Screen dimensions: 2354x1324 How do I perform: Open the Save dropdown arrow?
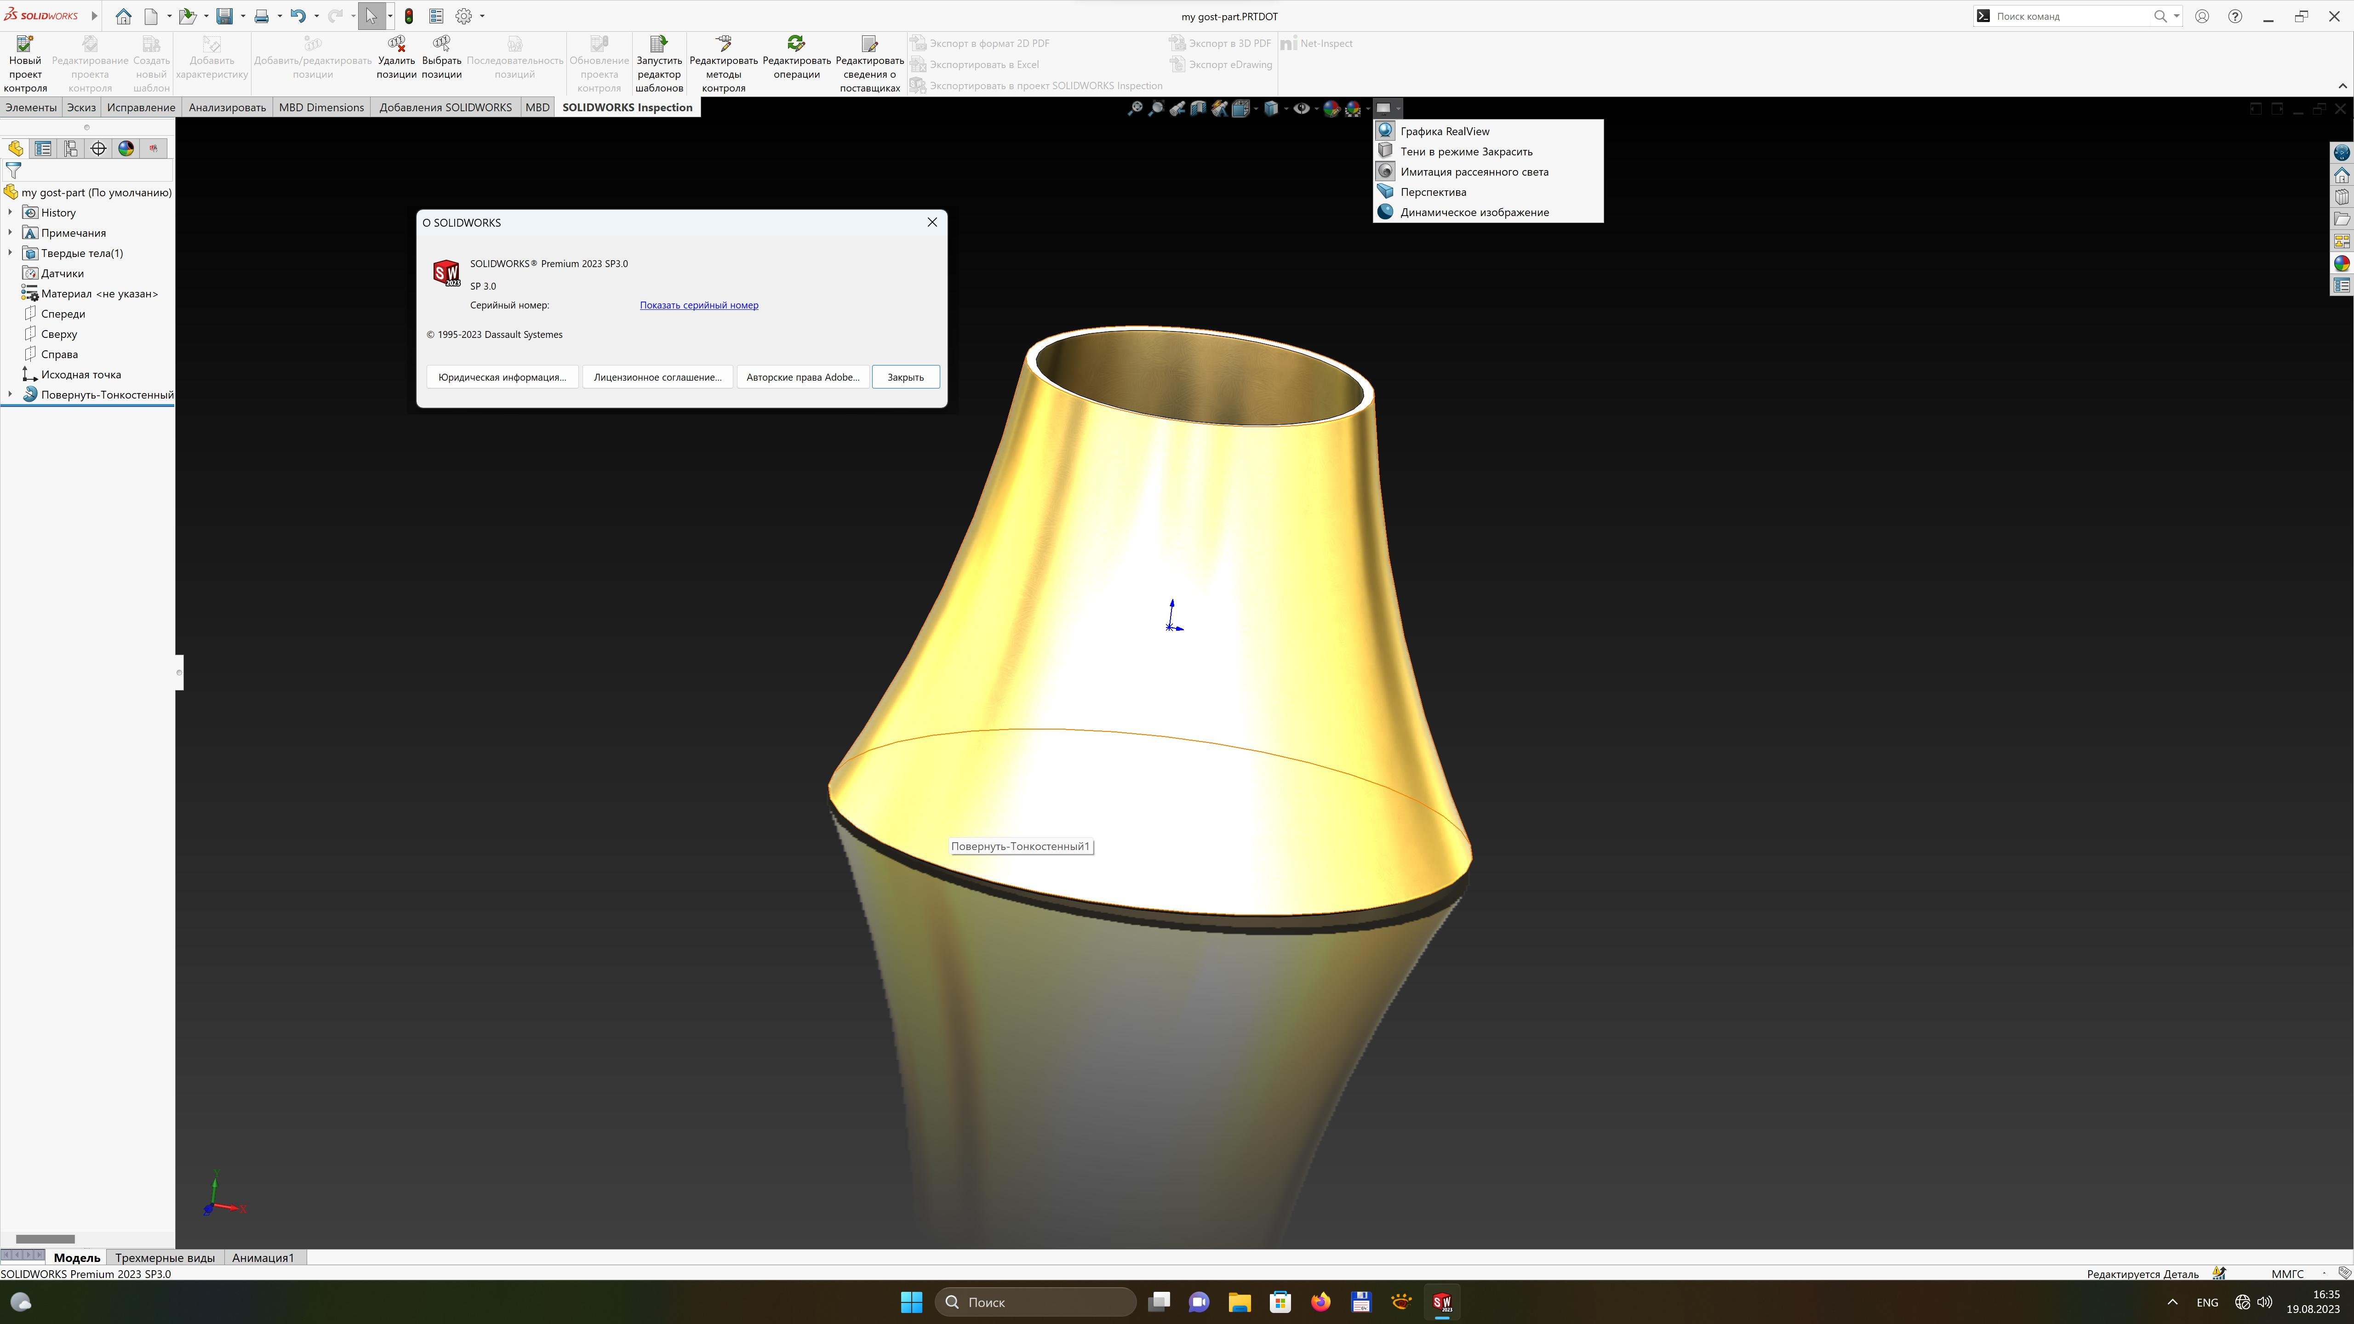tap(243, 17)
